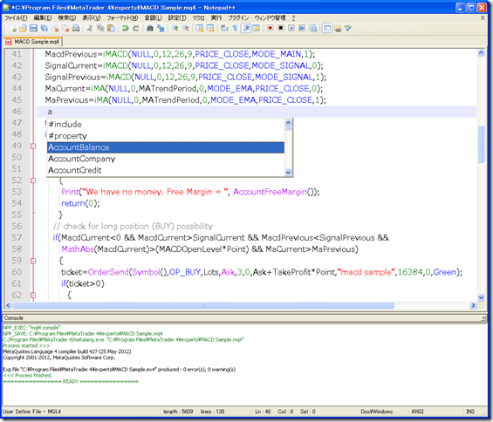
Task: Click autocomplete list scroll down arrow
Action: tap(288, 173)
